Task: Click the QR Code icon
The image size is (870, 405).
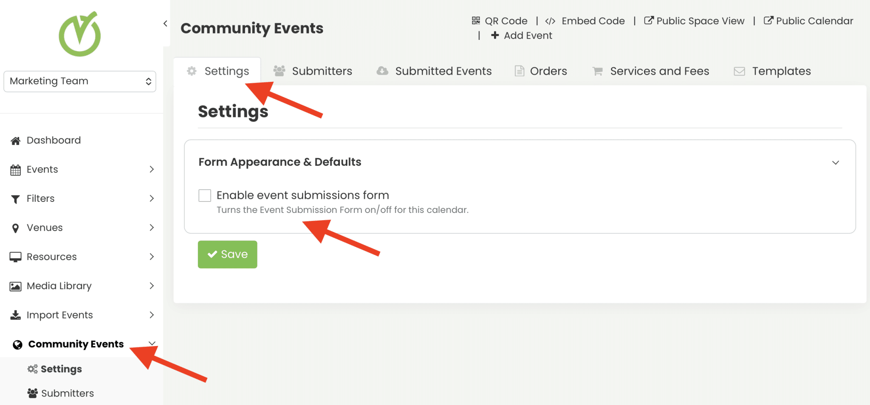Action: [x=476, y=20]
